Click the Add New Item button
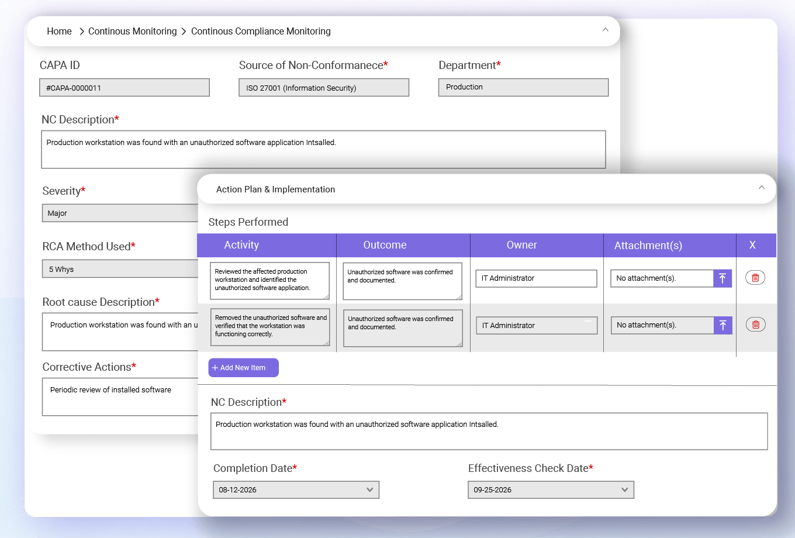 [x=243, y=368]
